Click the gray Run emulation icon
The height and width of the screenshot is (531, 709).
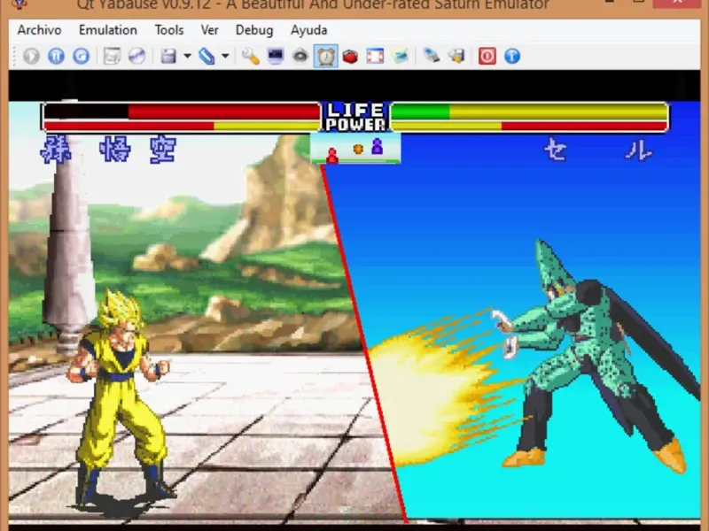click(31, 57)
